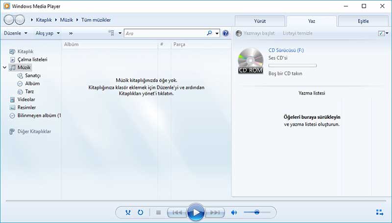Select Videolar in the library sidebar

(26, 99)
